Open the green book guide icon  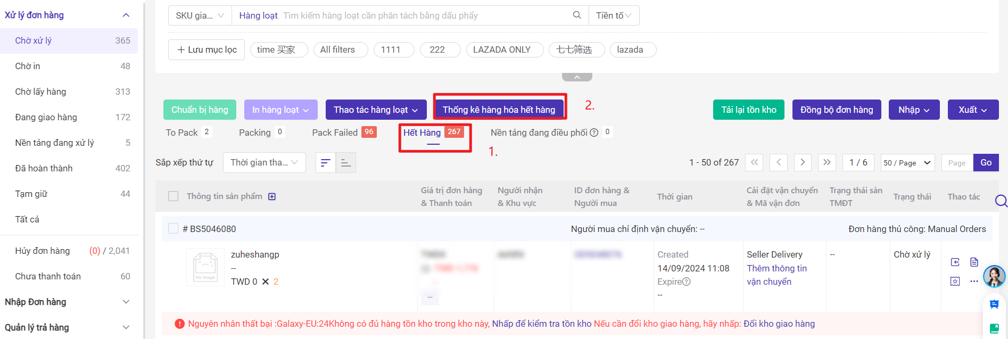click(994, 328)
